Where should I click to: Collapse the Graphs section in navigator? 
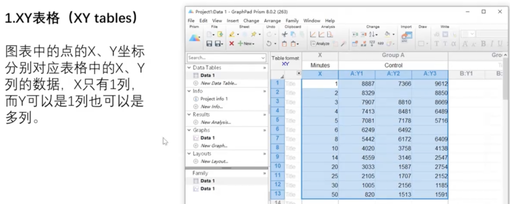tap(190, 130)
